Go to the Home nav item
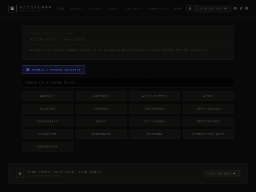Screen dimensions: 256x192 [60, 9]
